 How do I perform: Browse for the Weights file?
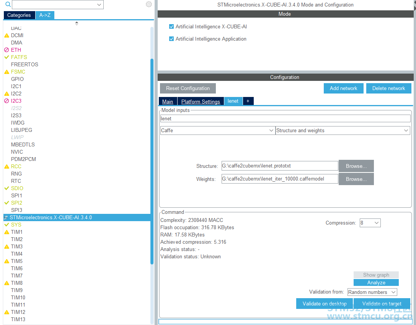click(x=356, y=179)
